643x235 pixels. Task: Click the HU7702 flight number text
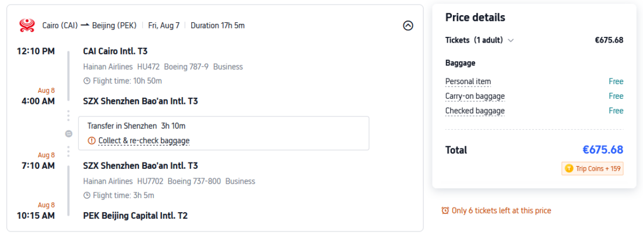point(150,181)
